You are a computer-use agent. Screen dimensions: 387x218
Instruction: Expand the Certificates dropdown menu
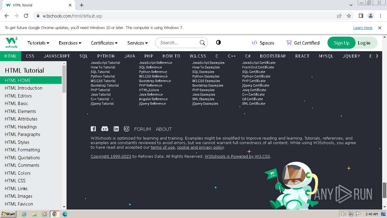104,43
